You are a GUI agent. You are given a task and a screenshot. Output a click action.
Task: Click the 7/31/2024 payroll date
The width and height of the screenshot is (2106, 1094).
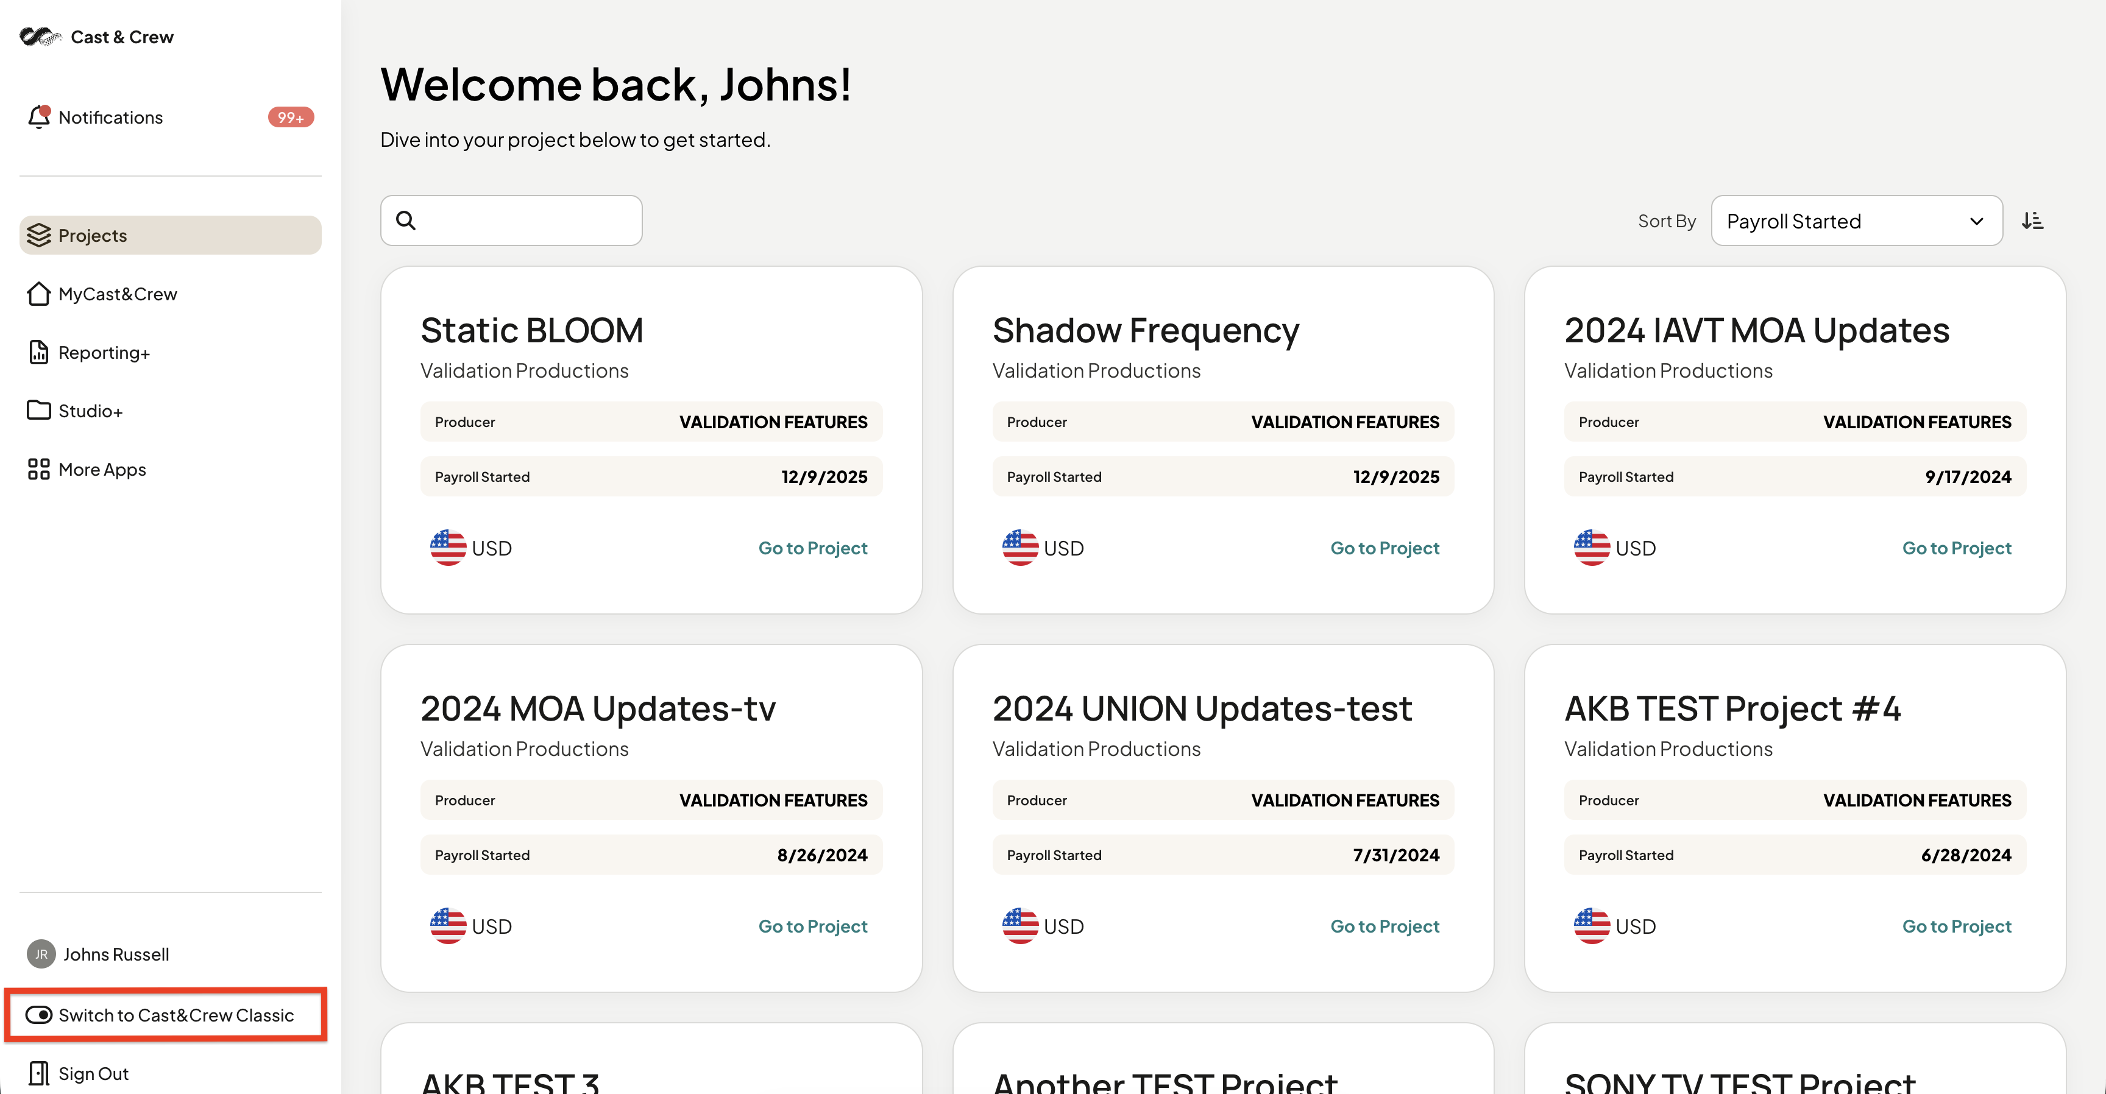[x=1396, y=855]
